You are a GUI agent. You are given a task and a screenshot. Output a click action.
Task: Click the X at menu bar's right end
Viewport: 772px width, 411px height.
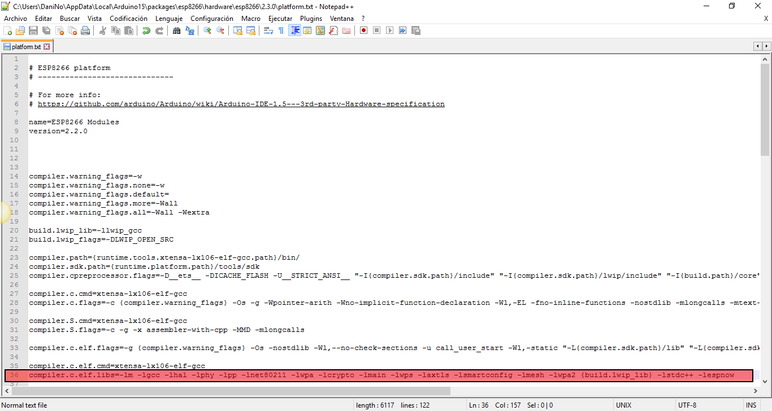pyautogui.click(x=766, y=19)
